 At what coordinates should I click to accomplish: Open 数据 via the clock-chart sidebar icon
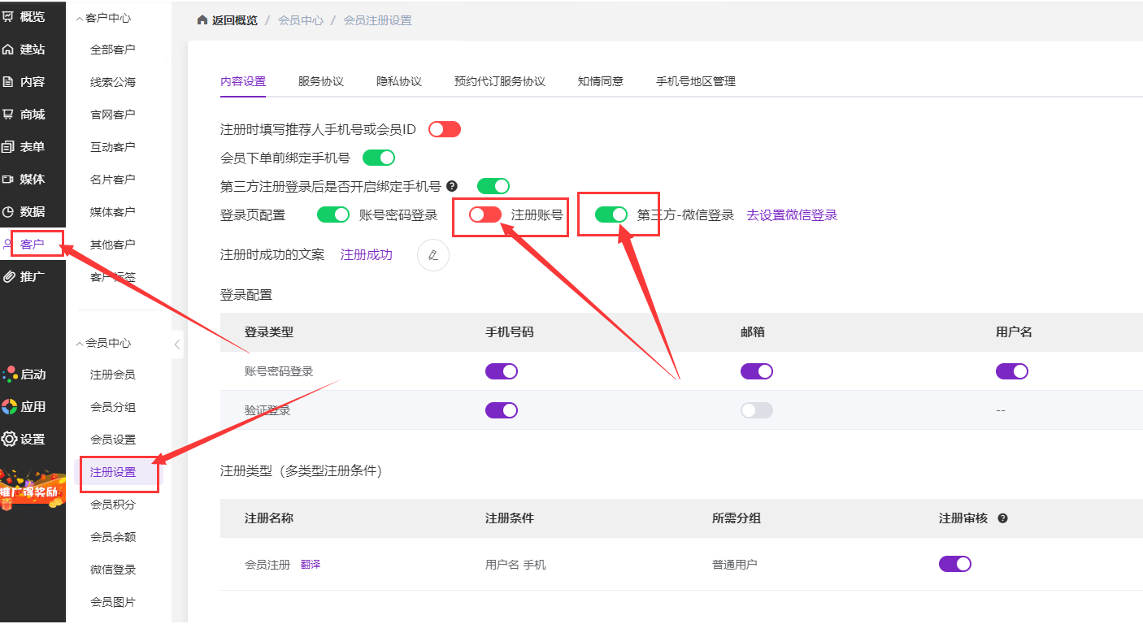click(9, 212)
